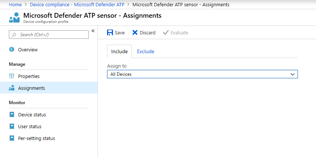Click the Evaluate checkmark icon
Image resolution: width=316 pixels, height=157 pixels.
point(166,33)
